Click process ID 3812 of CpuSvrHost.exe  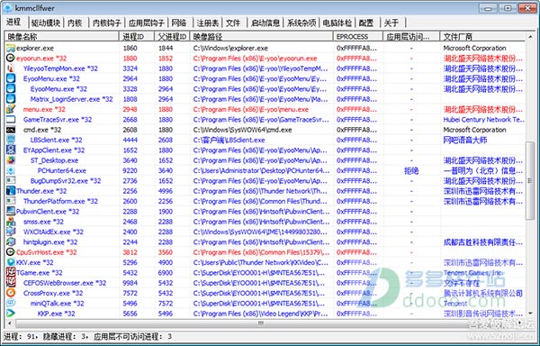(x=130, y=252)
